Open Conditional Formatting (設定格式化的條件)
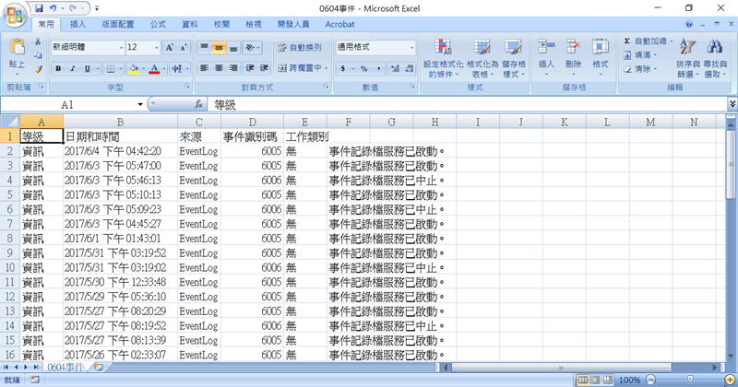 tap(443, 58)
